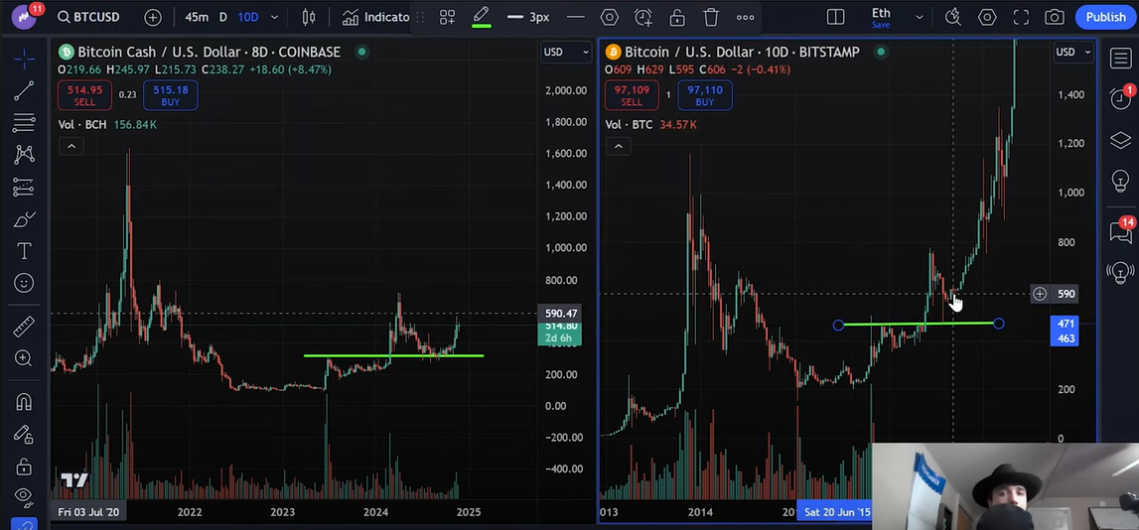Select the trend line drawing tool
The height and width of the screenshot is (530, 1139).
pyautogui.click(x=24, y=90)
